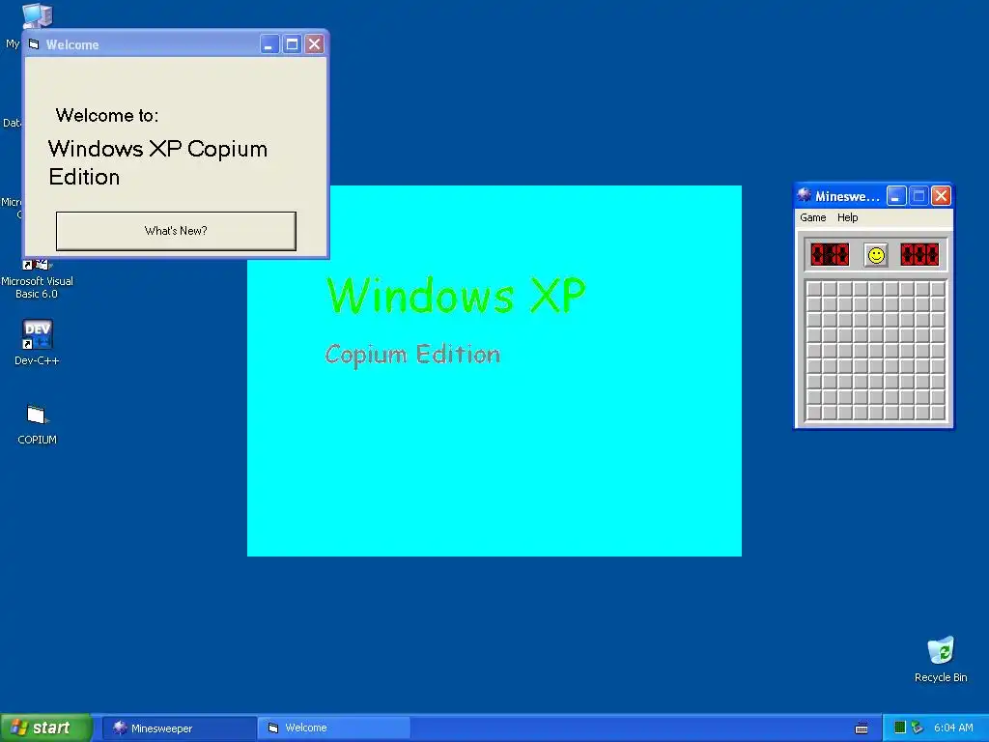
Task: Click the Start button
Action: (45, 728)
